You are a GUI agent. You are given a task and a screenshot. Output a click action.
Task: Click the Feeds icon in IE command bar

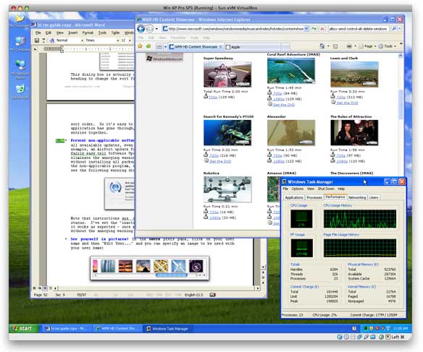pos(335,46)
